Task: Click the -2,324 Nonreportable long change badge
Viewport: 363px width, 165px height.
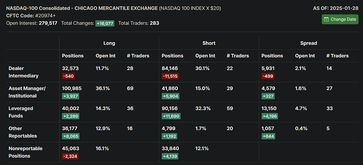Action: click(x=70, y=156)
